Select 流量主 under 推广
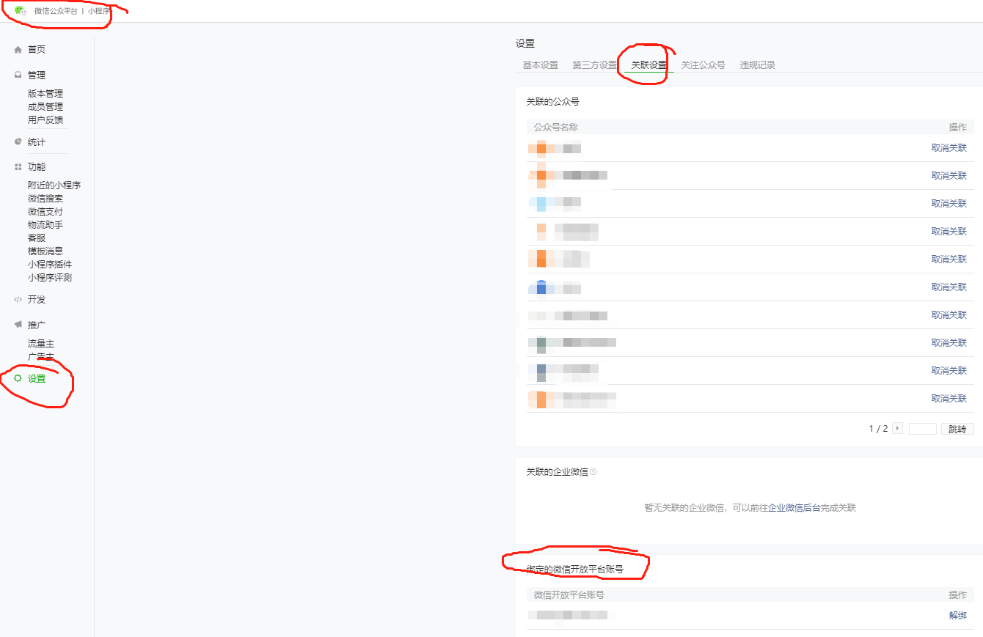The width and height of the screenshot is (983, 637). [41, 344]
